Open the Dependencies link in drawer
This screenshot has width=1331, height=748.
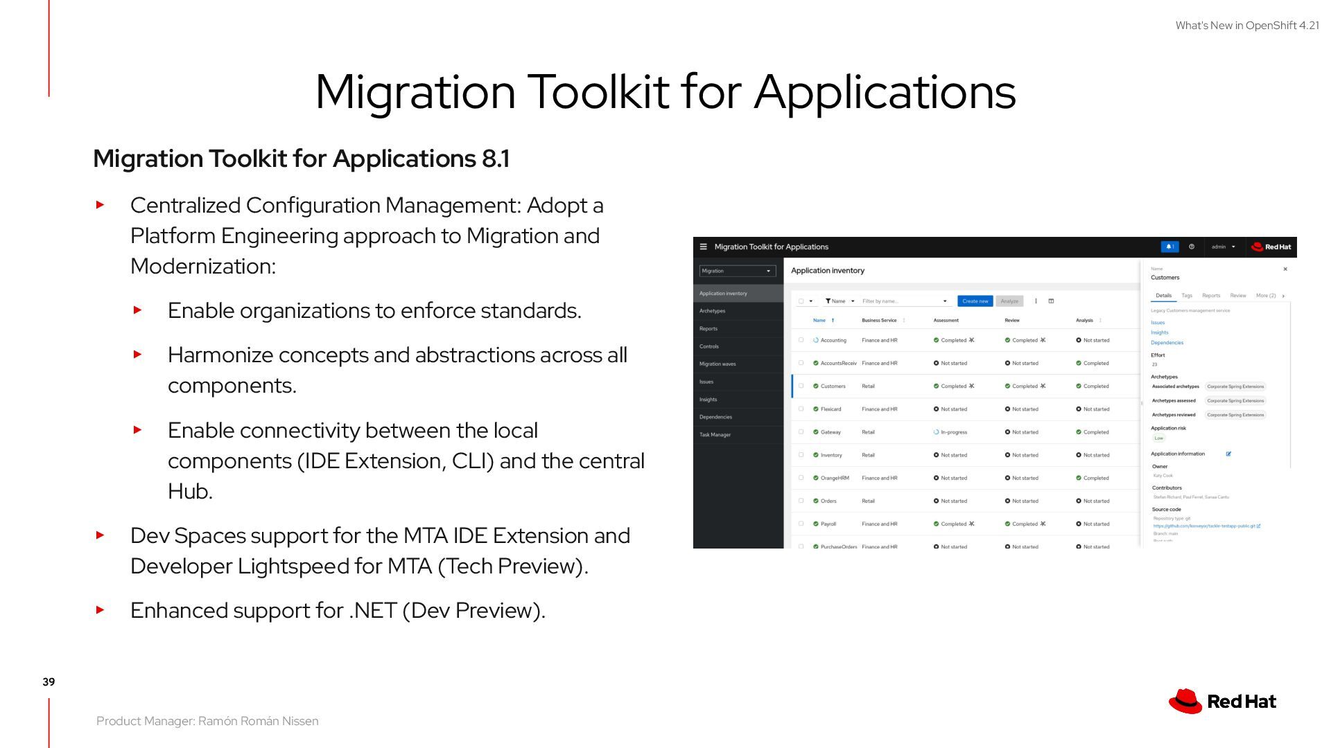(x=1167, y=343)
